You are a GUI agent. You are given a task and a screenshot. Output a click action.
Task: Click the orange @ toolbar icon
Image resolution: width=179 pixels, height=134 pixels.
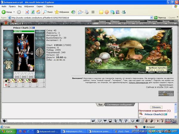[107, 12]
